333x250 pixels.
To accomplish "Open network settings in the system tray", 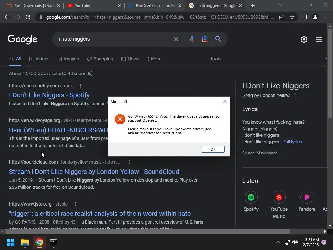I will pyautogui.click(x=287, y=242).
